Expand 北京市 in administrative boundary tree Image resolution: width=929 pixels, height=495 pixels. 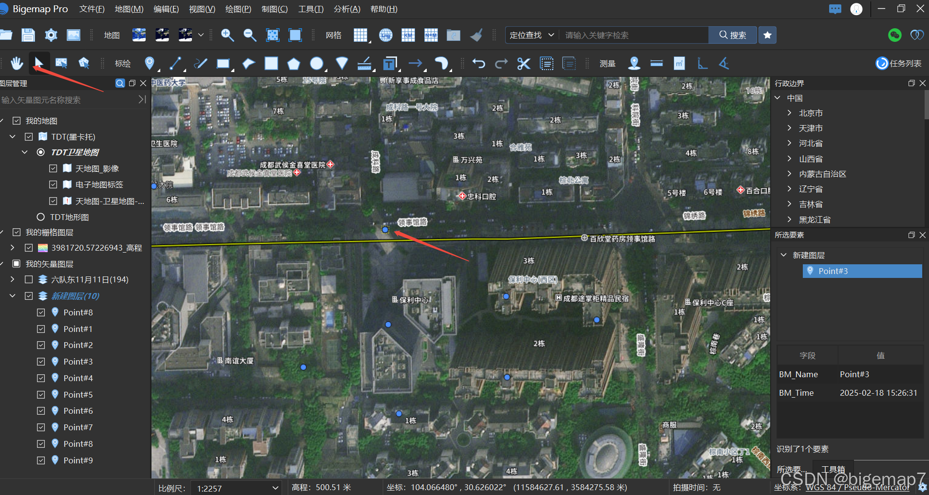tap(789, 113)
